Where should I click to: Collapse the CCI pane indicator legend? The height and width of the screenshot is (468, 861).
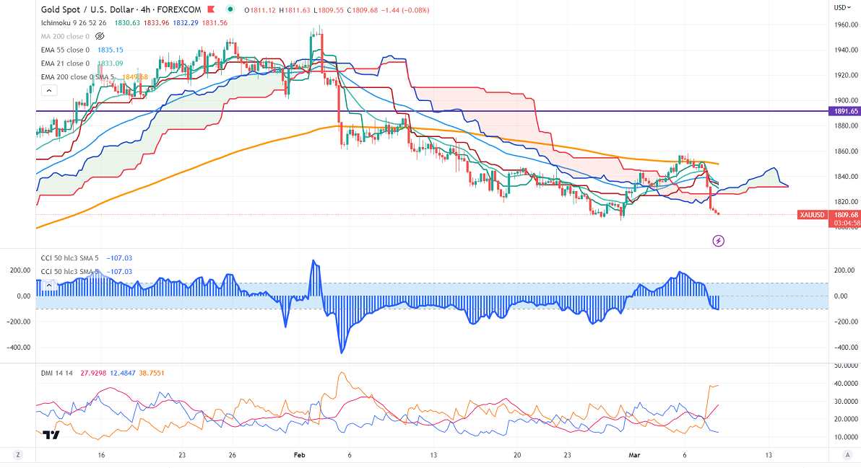click(48, 286)
